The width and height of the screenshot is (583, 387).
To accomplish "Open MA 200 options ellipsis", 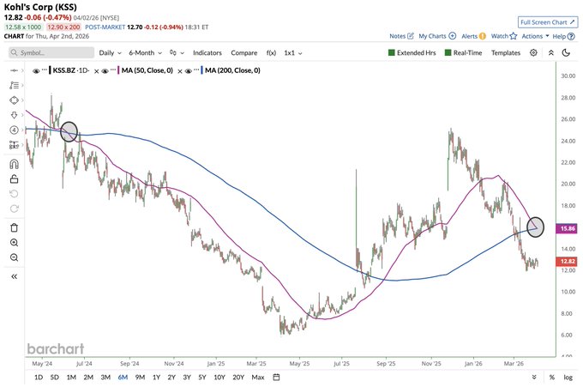I will click(196, 70).
